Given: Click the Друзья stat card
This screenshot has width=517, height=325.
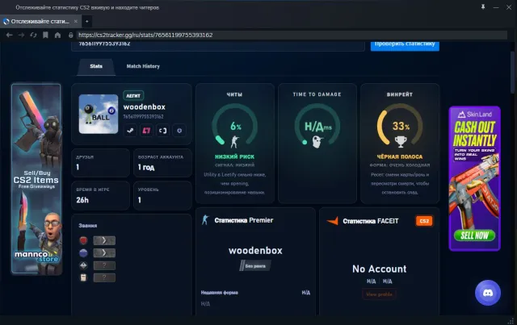Looking at the screenshot, I should coord(100,163).
